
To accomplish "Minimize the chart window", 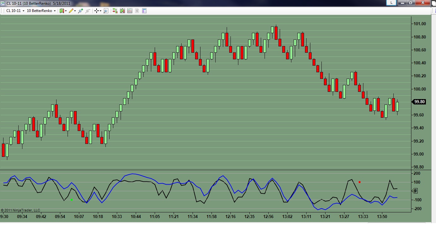I will [x=402, y=3].
